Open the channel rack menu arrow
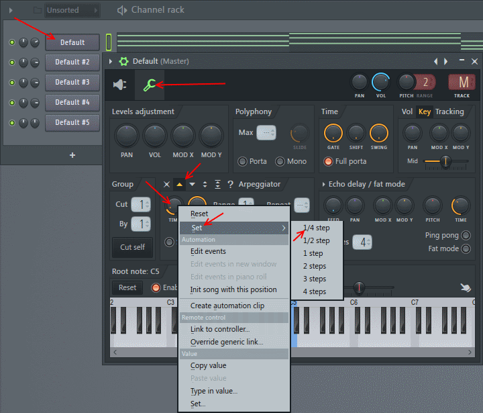This screenshot has height=413, width=483. coord(11,10)
